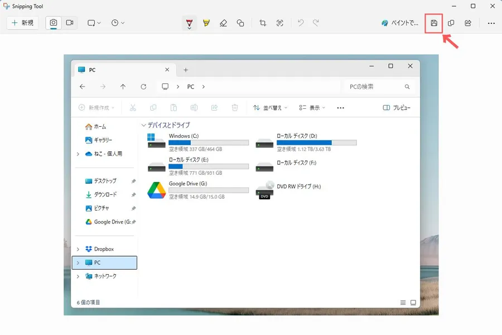This screenshot has width=502, height=335.
Task: Switch to Snip camera mode
Action: [x=54, y=23]
